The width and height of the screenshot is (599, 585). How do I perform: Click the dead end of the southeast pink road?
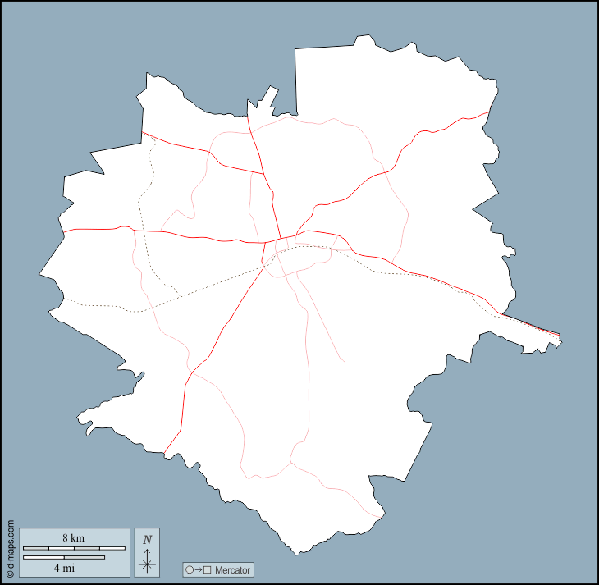pos(345,362)
